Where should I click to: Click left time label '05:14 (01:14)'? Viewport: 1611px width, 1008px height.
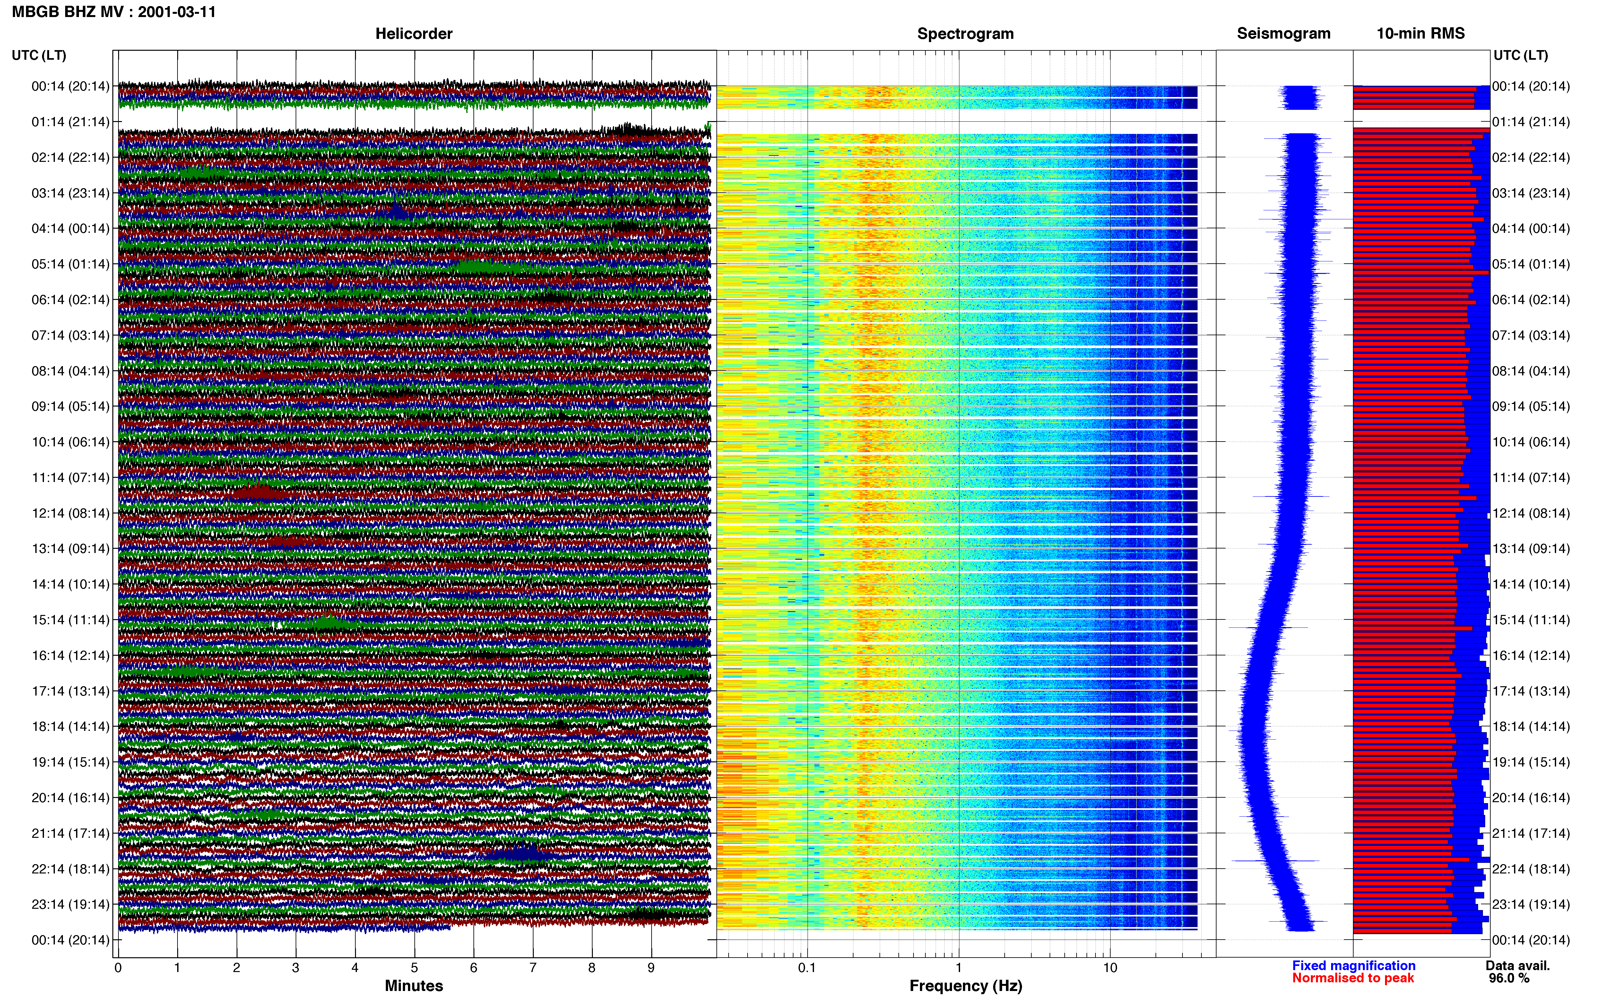(71, 264)
